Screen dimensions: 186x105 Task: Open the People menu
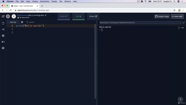54,1
